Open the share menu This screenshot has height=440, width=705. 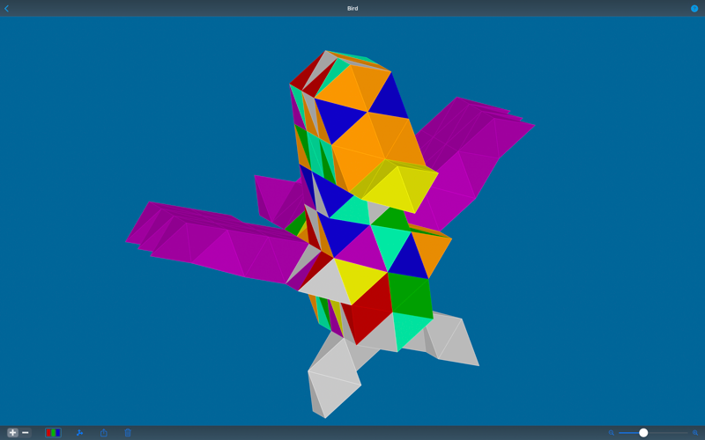[x=104, y=433]
